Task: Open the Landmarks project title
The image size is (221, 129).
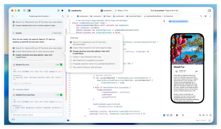Action: [x=75, y=11]
